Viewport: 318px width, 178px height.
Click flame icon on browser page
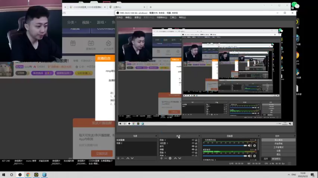(109, 43)
